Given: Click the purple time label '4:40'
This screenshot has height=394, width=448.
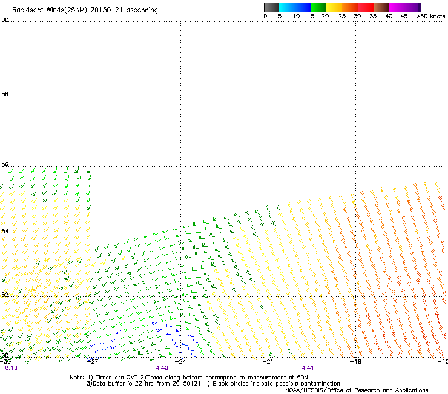Looking at the screenshot, I should pos(162,368).
